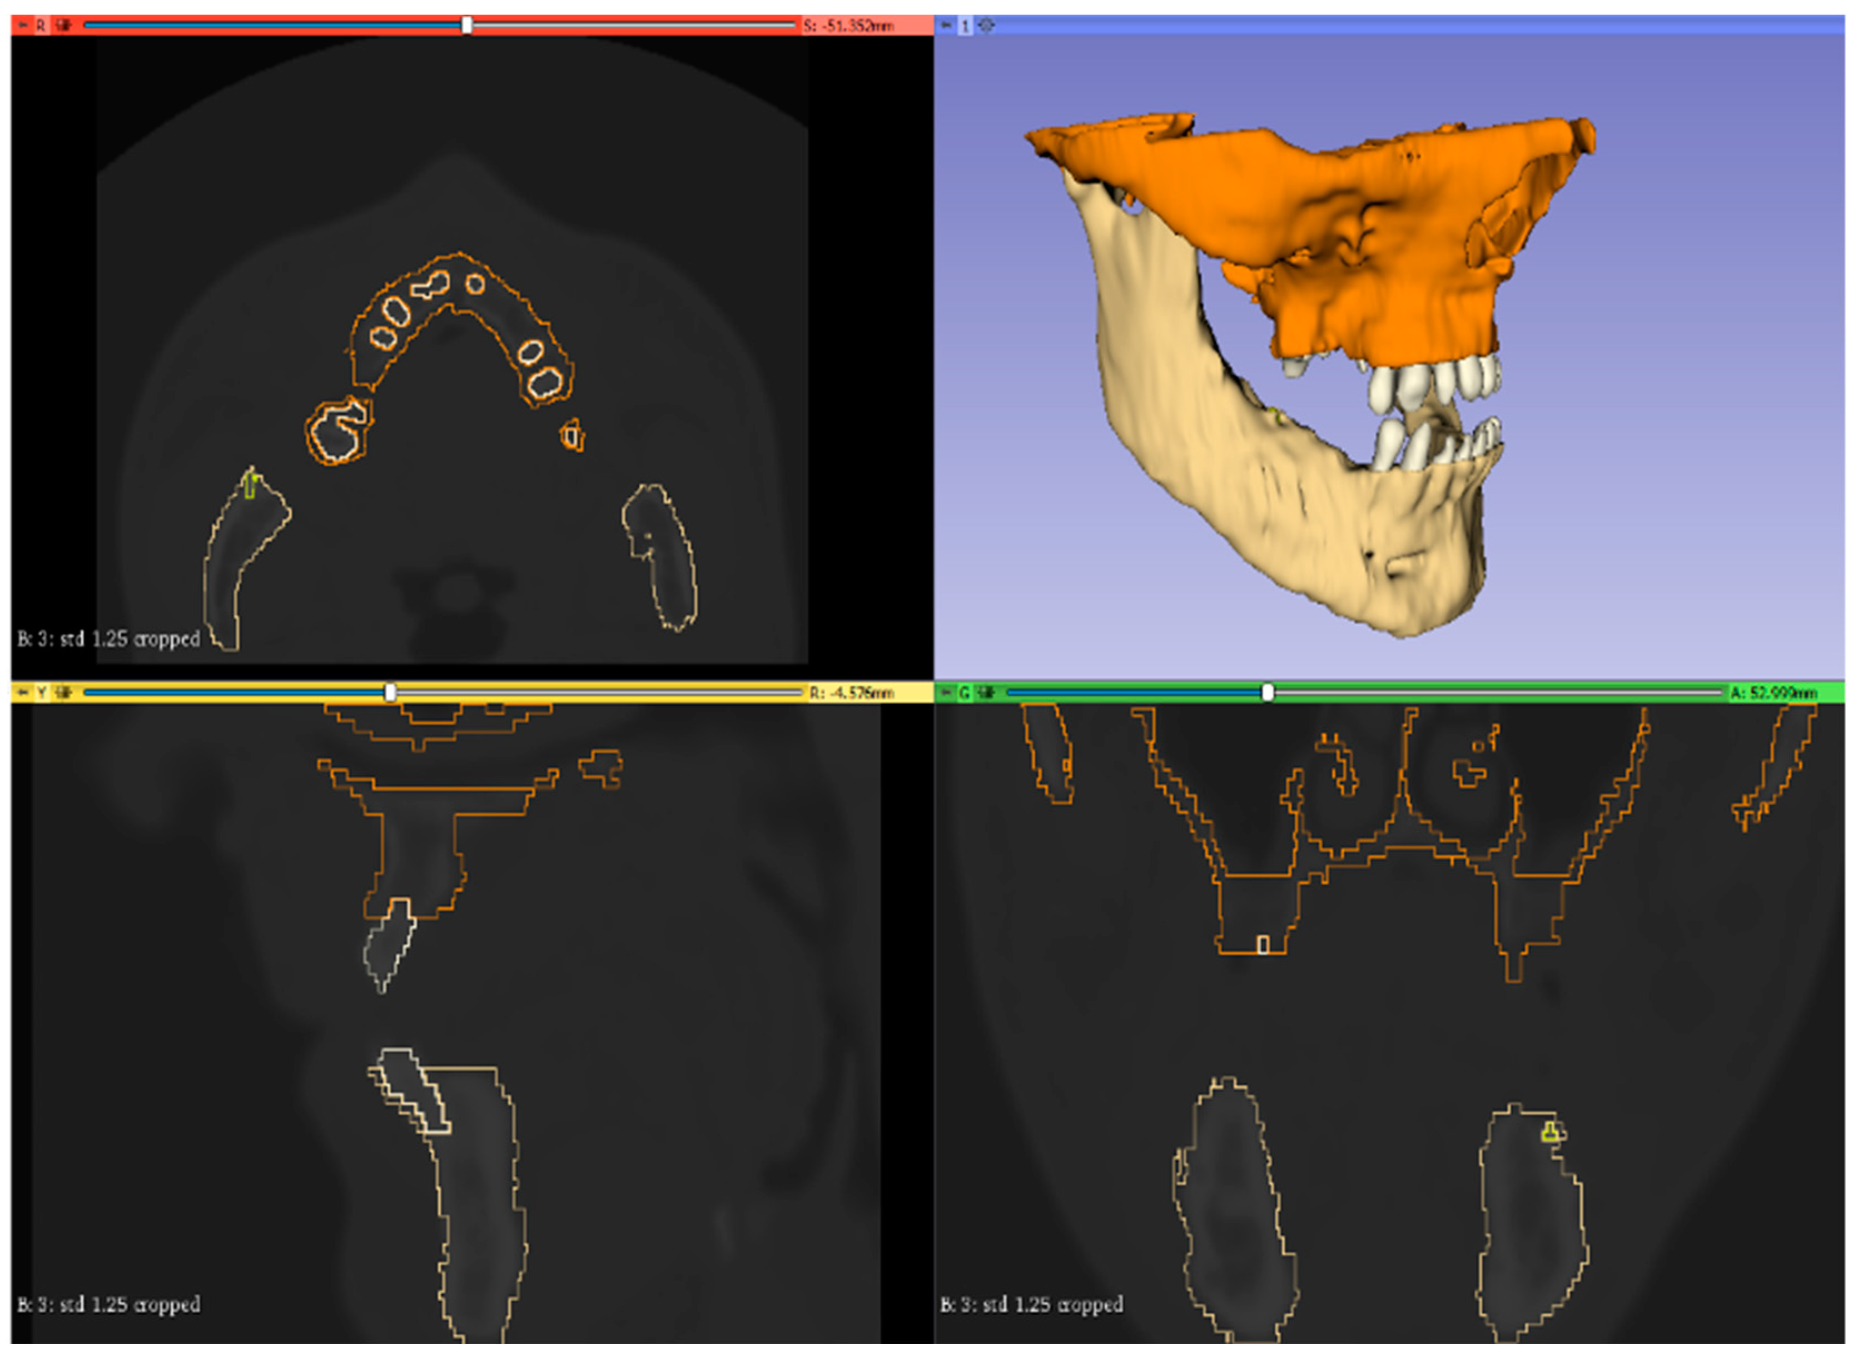Click the view number 1 label in 3D header
This screenshot has height=1358, width=1858.
[966, 26]
